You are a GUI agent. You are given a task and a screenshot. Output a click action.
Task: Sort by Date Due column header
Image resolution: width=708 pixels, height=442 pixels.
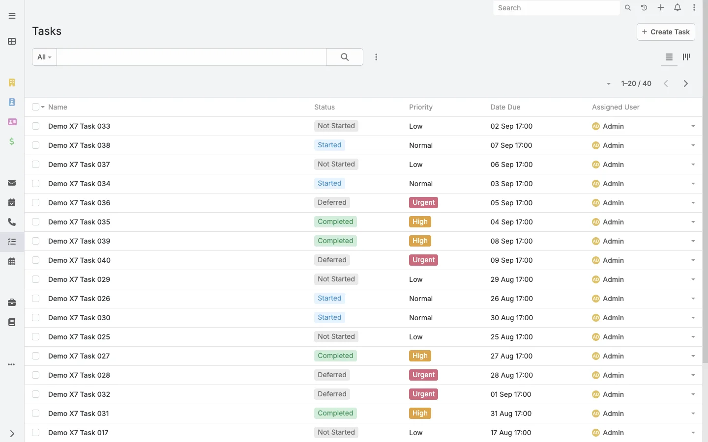pyautogui.click(x=505, y=107)
